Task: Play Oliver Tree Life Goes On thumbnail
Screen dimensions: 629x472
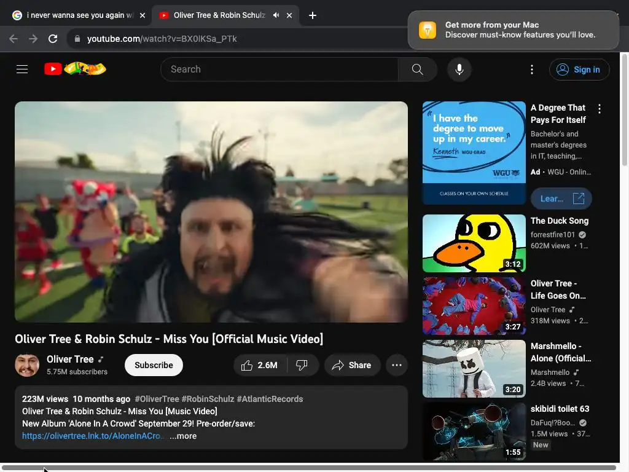Action: (x=474, y=306)
